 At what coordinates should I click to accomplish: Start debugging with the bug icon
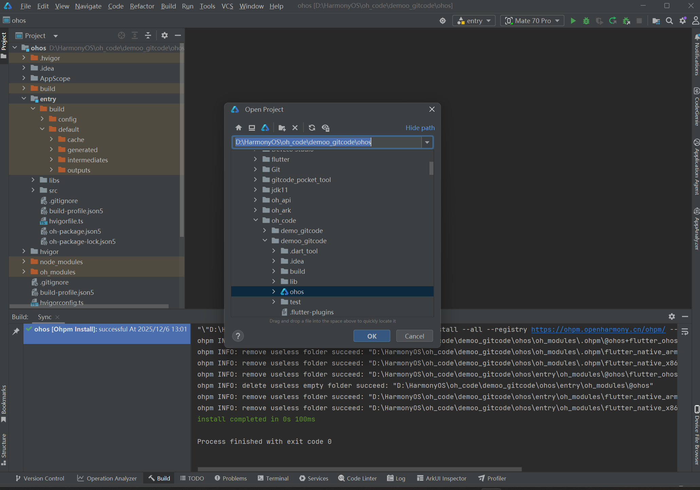click(x=586, y=21)
